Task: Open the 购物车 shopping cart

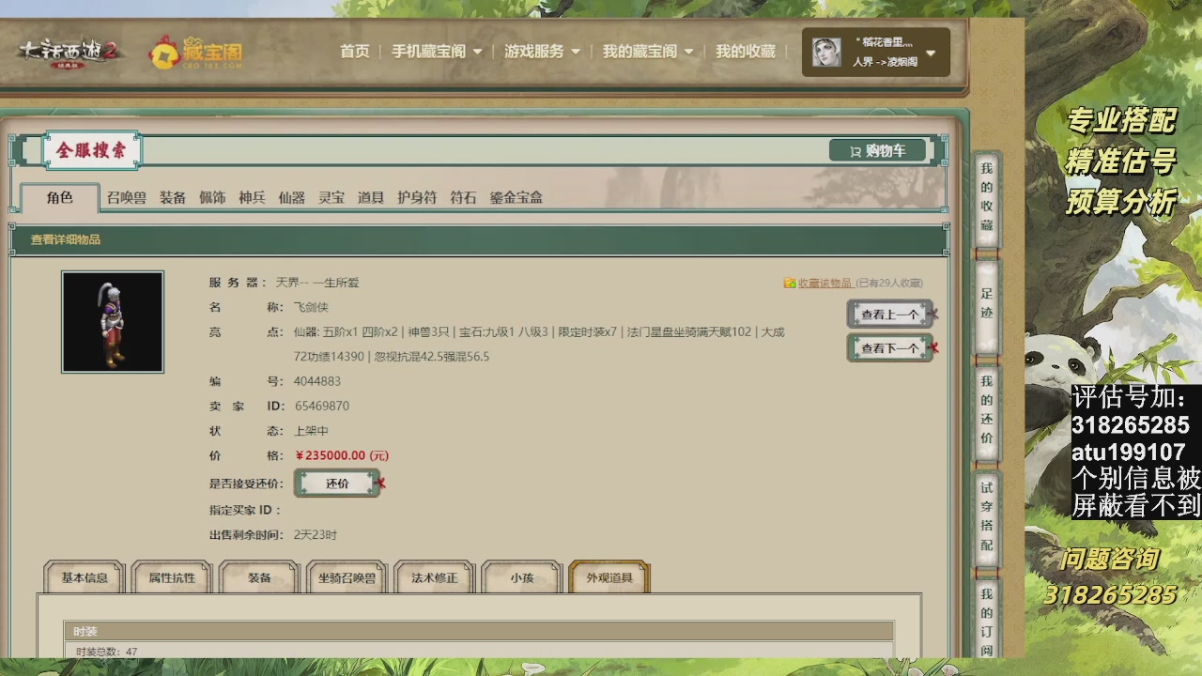Action: click(x=878, y=150)
